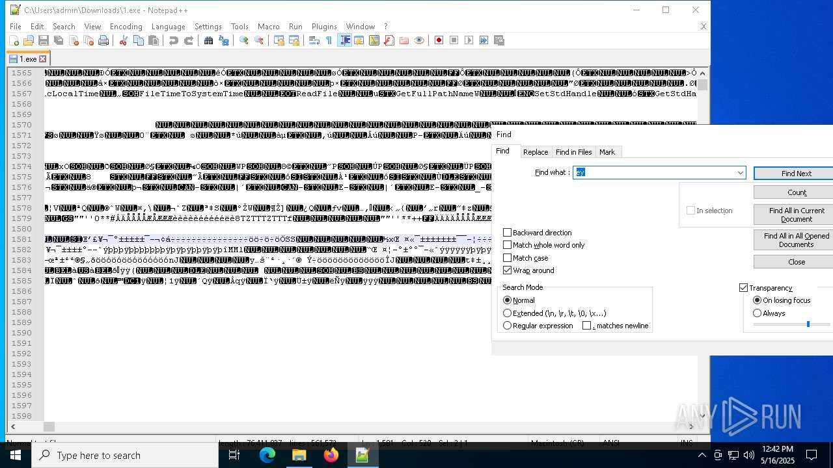Open the Plugins menu
This screenshot has width=833, height=468.
(x=324, y=27)
